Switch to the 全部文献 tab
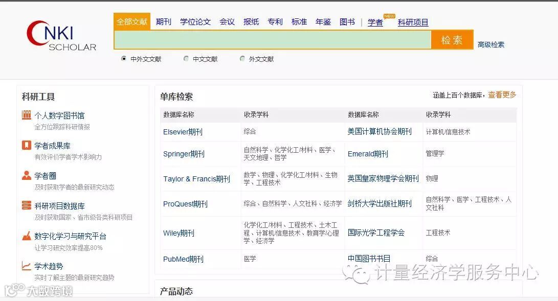 (x=131, y=21)
